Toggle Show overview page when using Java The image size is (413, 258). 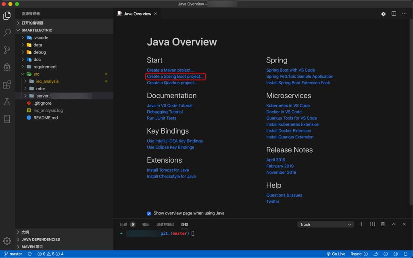coord(149,213)
